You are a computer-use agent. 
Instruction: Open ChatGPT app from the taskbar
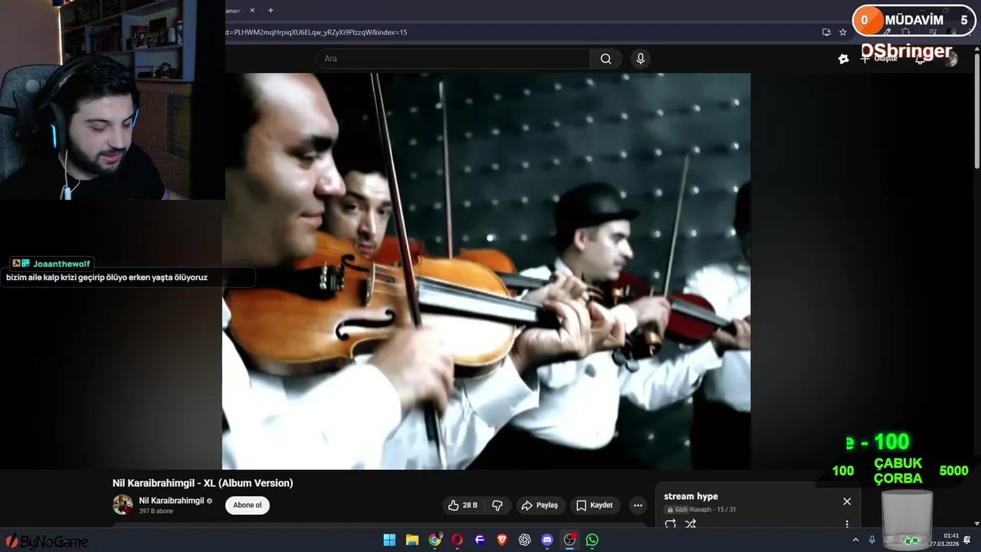(524, 540)
